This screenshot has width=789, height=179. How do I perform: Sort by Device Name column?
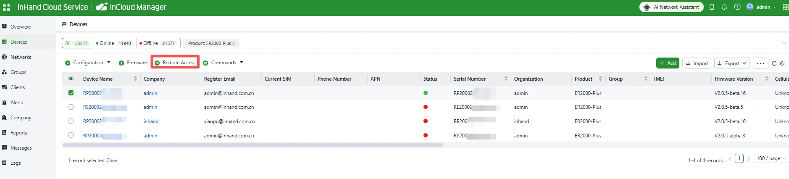135,79
